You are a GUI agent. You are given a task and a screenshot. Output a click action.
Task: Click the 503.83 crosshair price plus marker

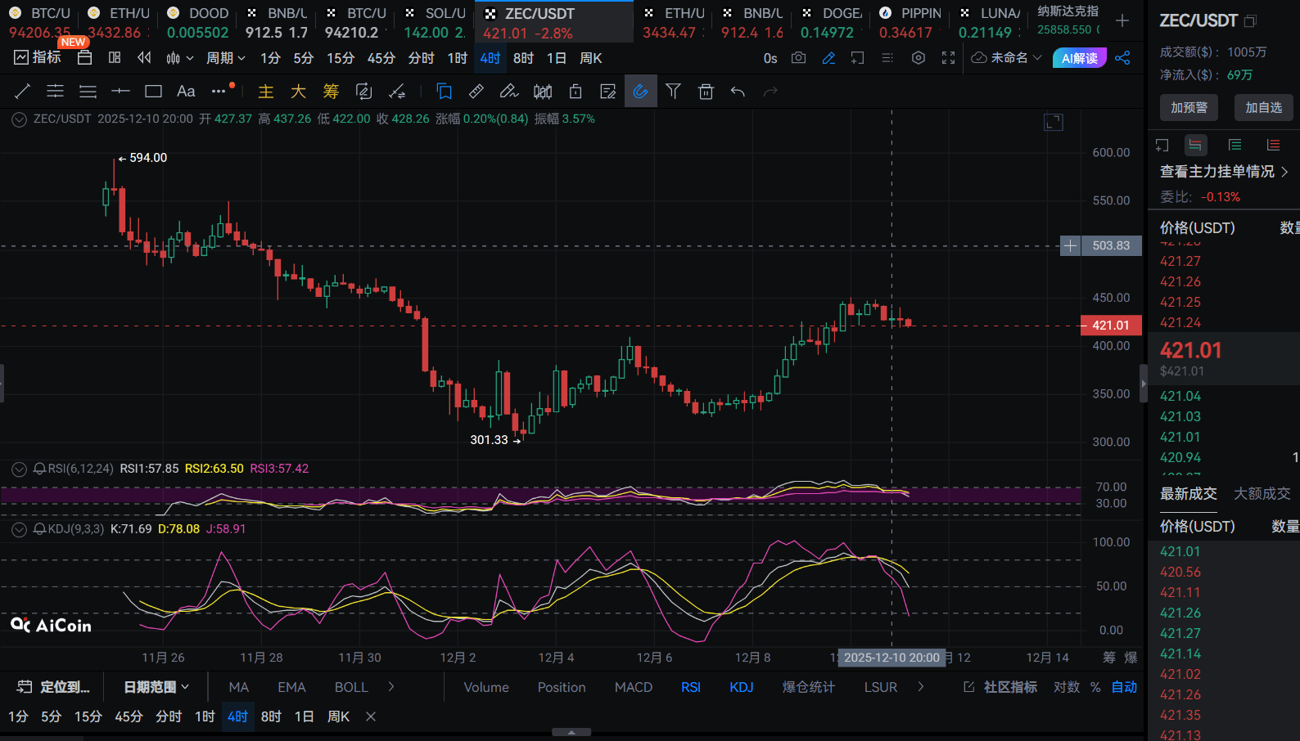pyautogui.click(x=1070, y=245)
